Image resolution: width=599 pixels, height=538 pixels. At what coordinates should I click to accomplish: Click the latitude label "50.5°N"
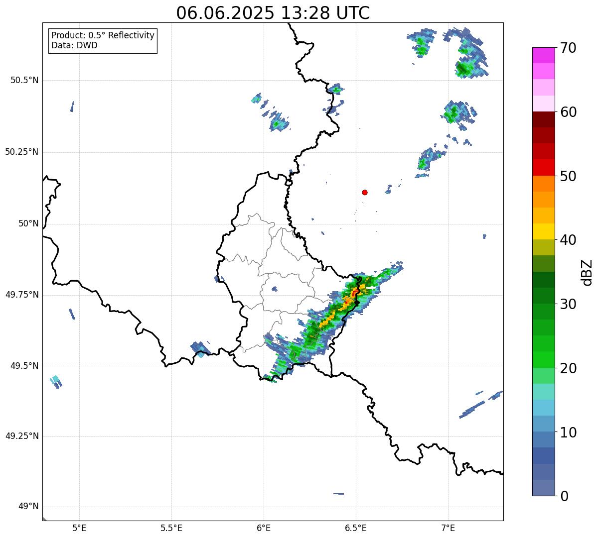click(24, 81)
